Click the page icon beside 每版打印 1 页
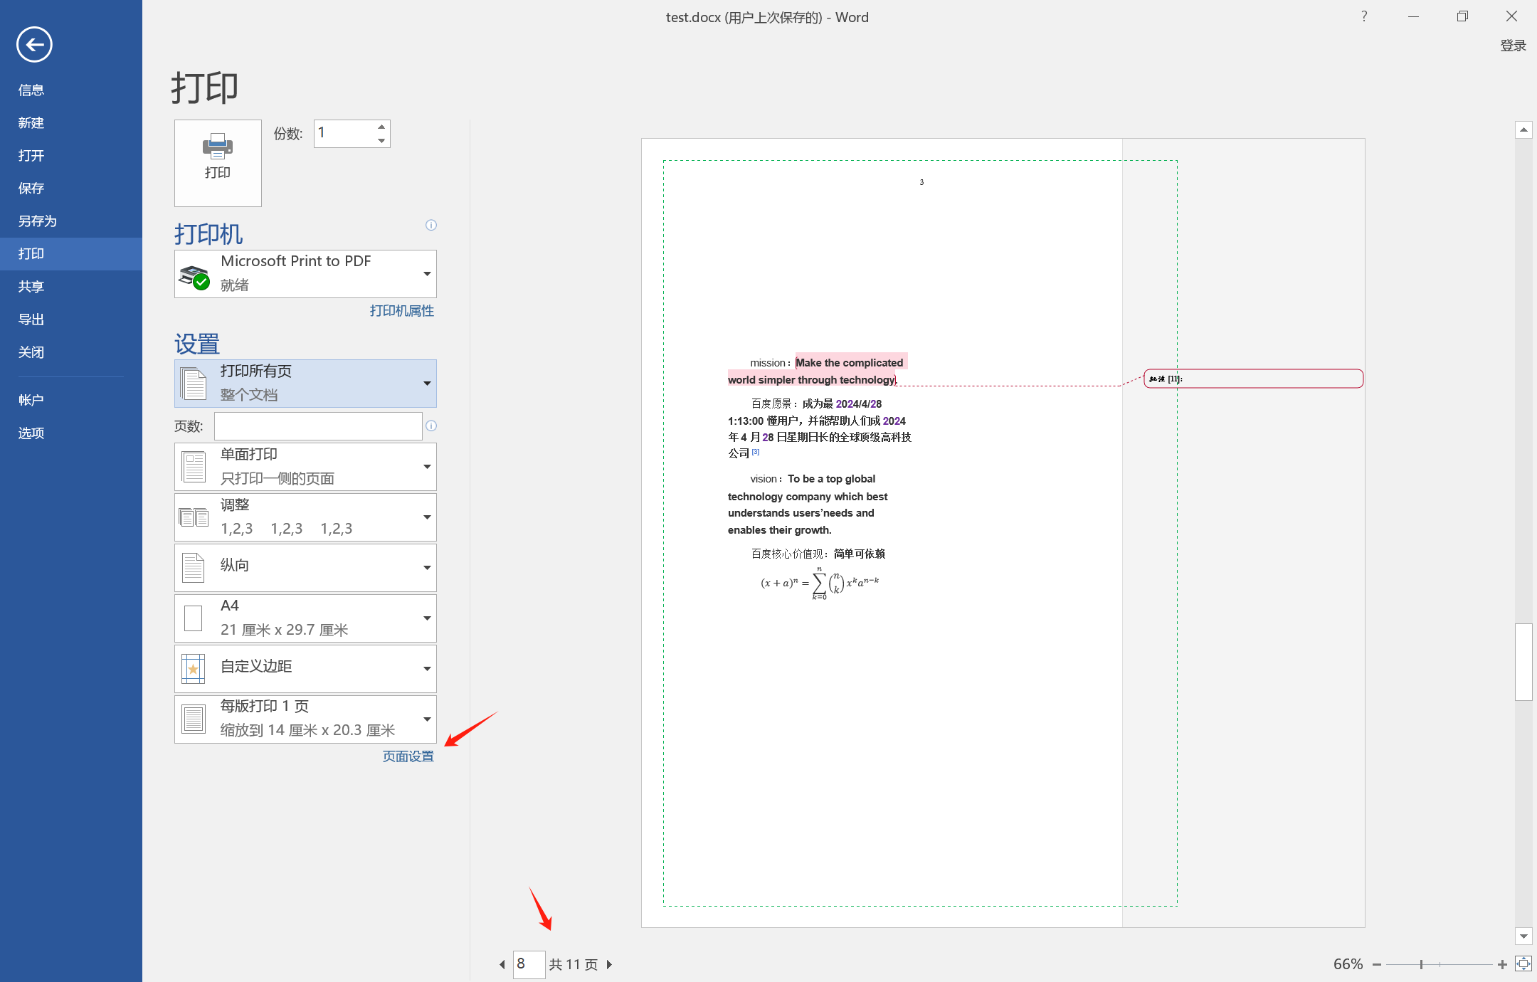 coord(194,719)
